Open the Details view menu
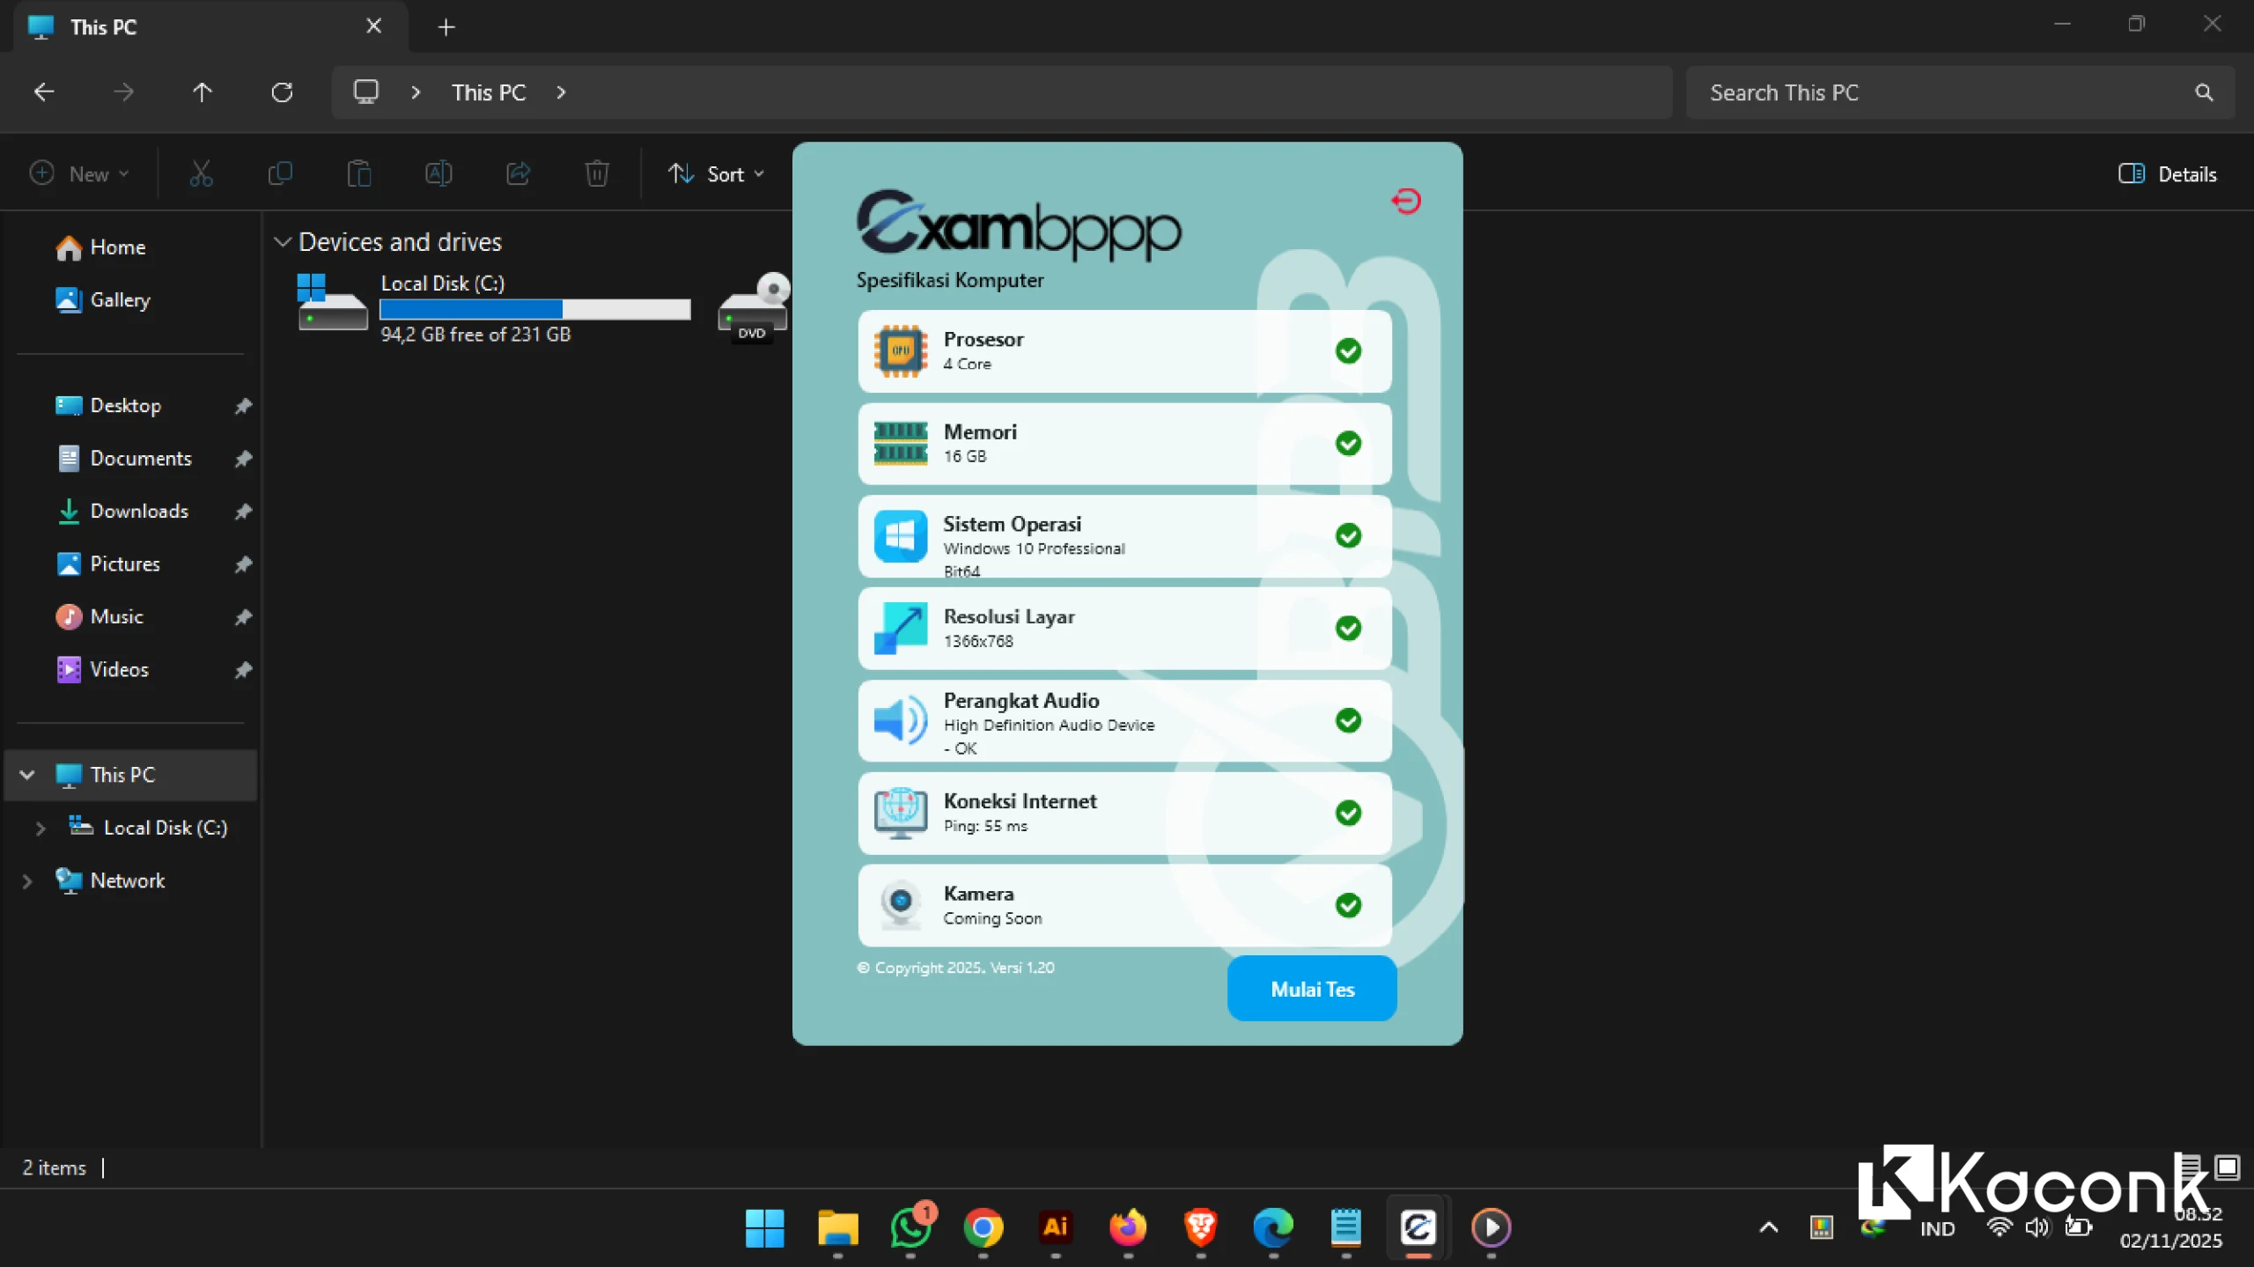 [x=2168, y=173]
